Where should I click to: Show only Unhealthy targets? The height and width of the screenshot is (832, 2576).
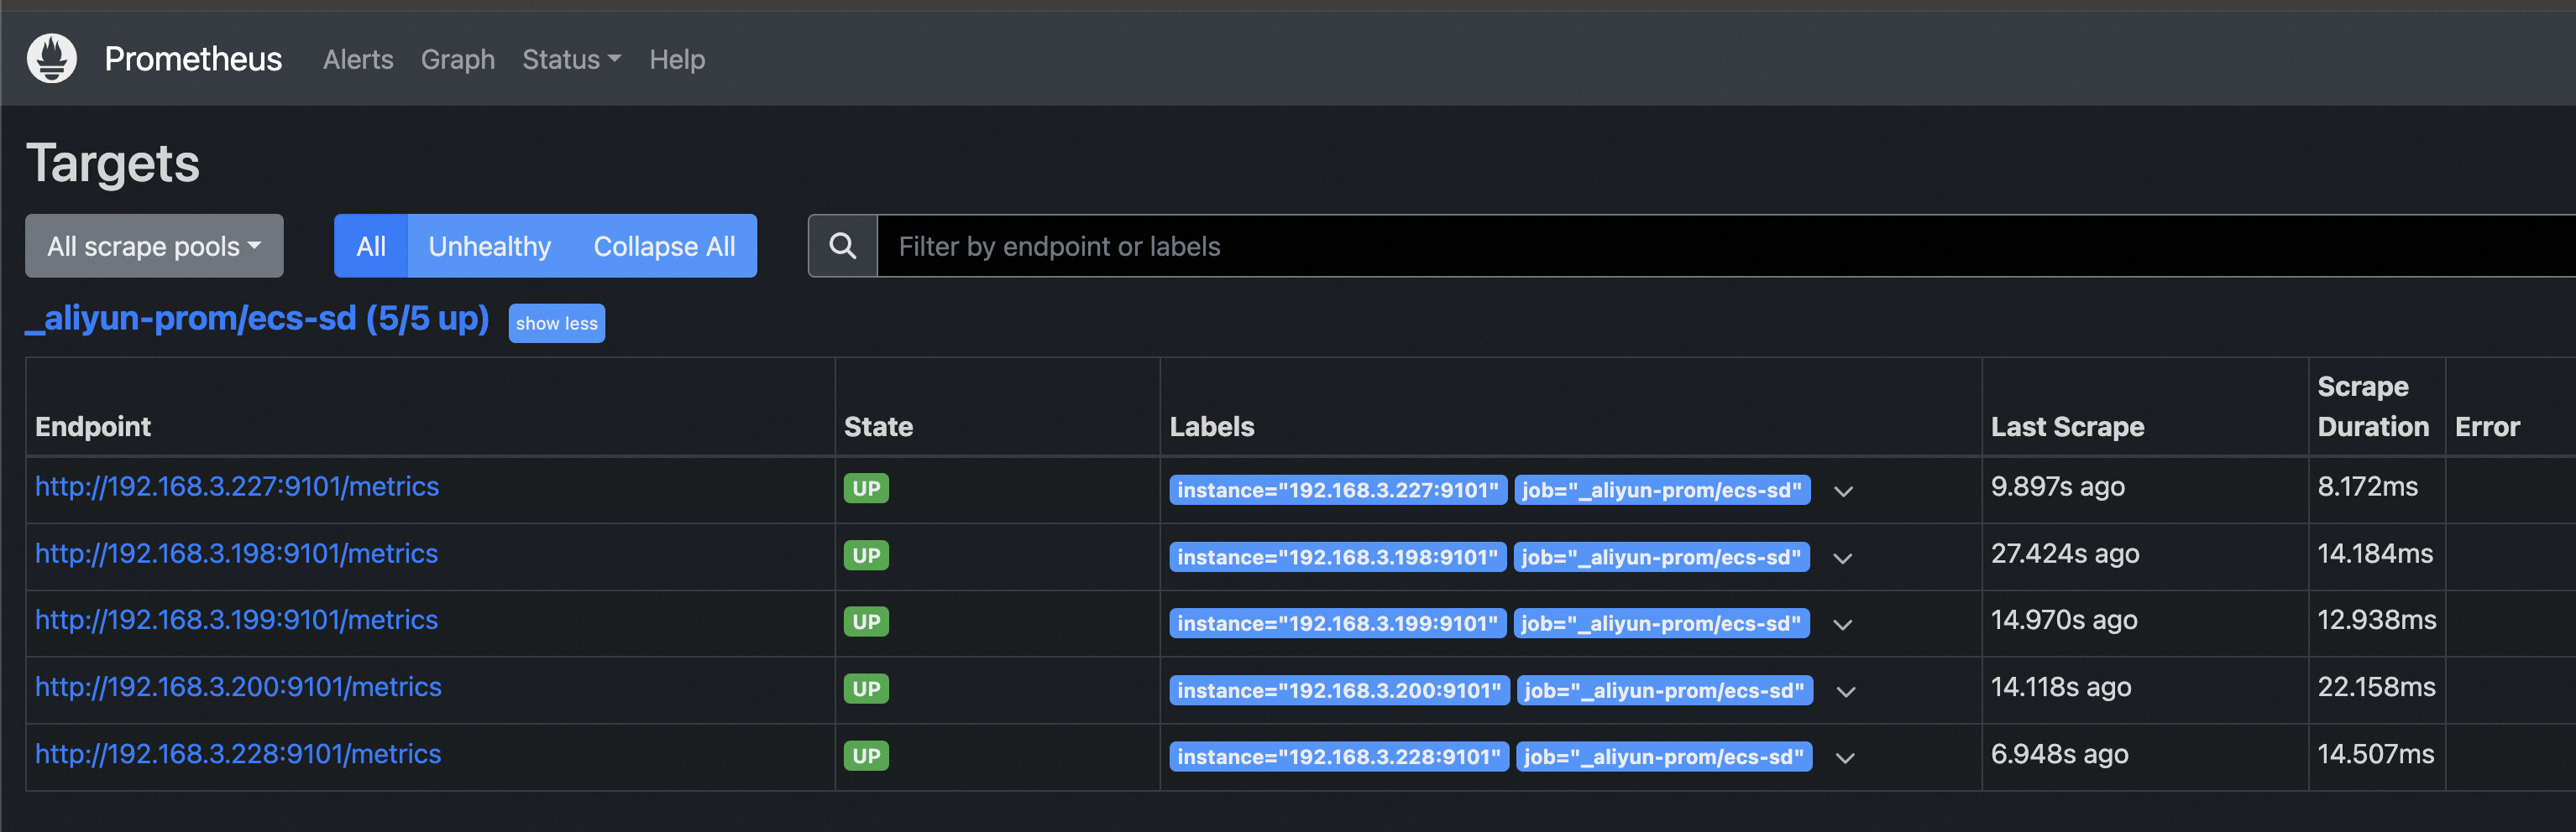tap(489, 247)
